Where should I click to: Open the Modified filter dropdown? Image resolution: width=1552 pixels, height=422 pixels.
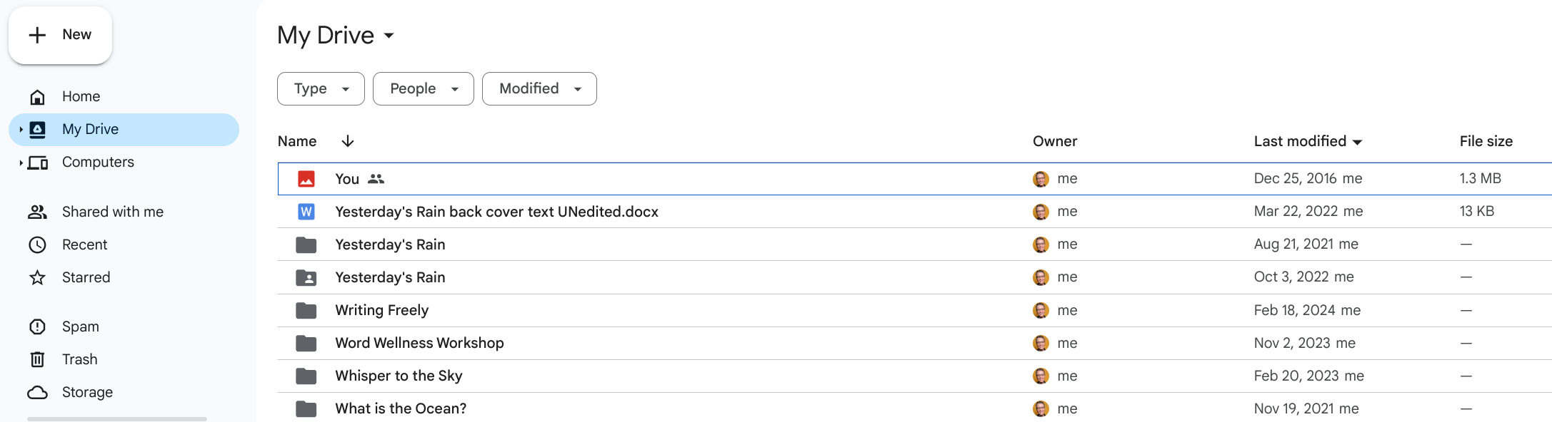pos(539,88)
